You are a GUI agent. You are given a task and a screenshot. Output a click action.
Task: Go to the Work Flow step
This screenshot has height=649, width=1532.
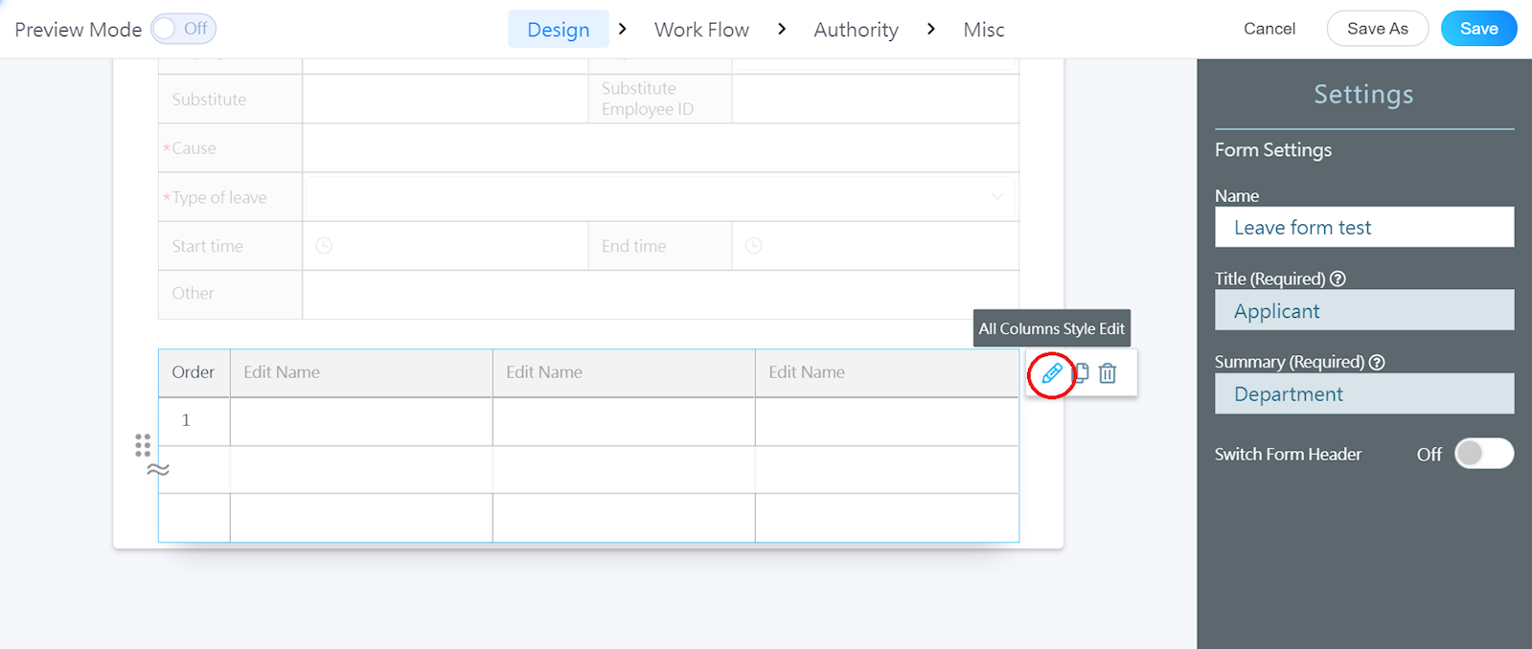[x=701, y=30]
